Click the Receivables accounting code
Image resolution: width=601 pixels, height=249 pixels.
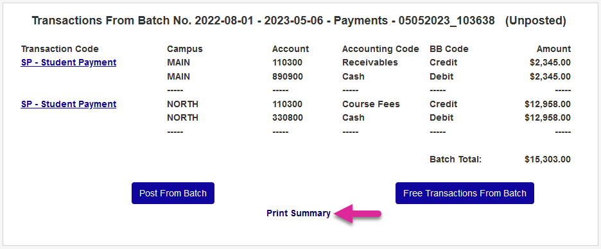pos(370,62)
